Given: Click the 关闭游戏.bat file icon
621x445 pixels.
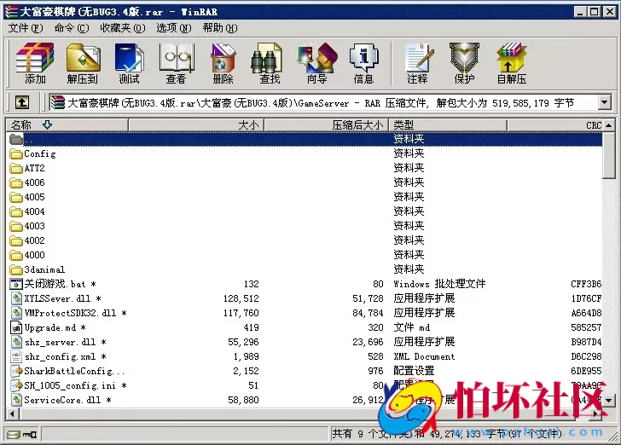Looking at the screenshot, I should 16,284.
